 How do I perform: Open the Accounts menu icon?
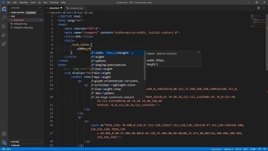click(x=4, y=134)
